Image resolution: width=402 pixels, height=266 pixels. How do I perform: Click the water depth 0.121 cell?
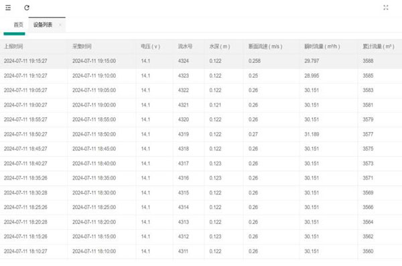(x=215, y=105)
